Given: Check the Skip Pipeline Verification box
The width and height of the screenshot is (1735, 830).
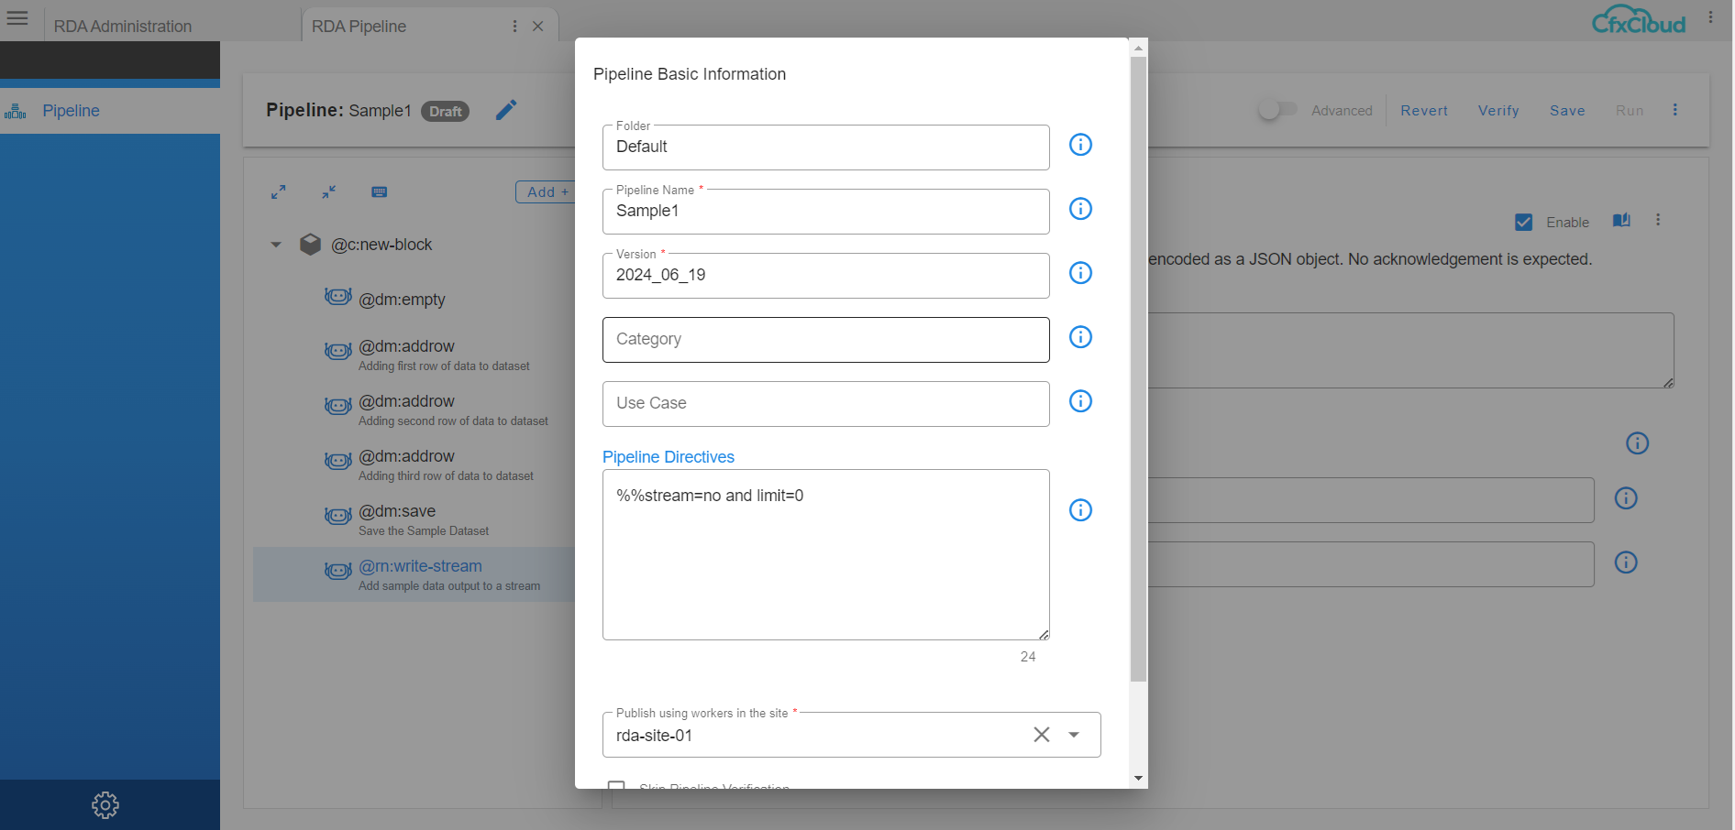Looking at the screenshot, I should (616, 786).
